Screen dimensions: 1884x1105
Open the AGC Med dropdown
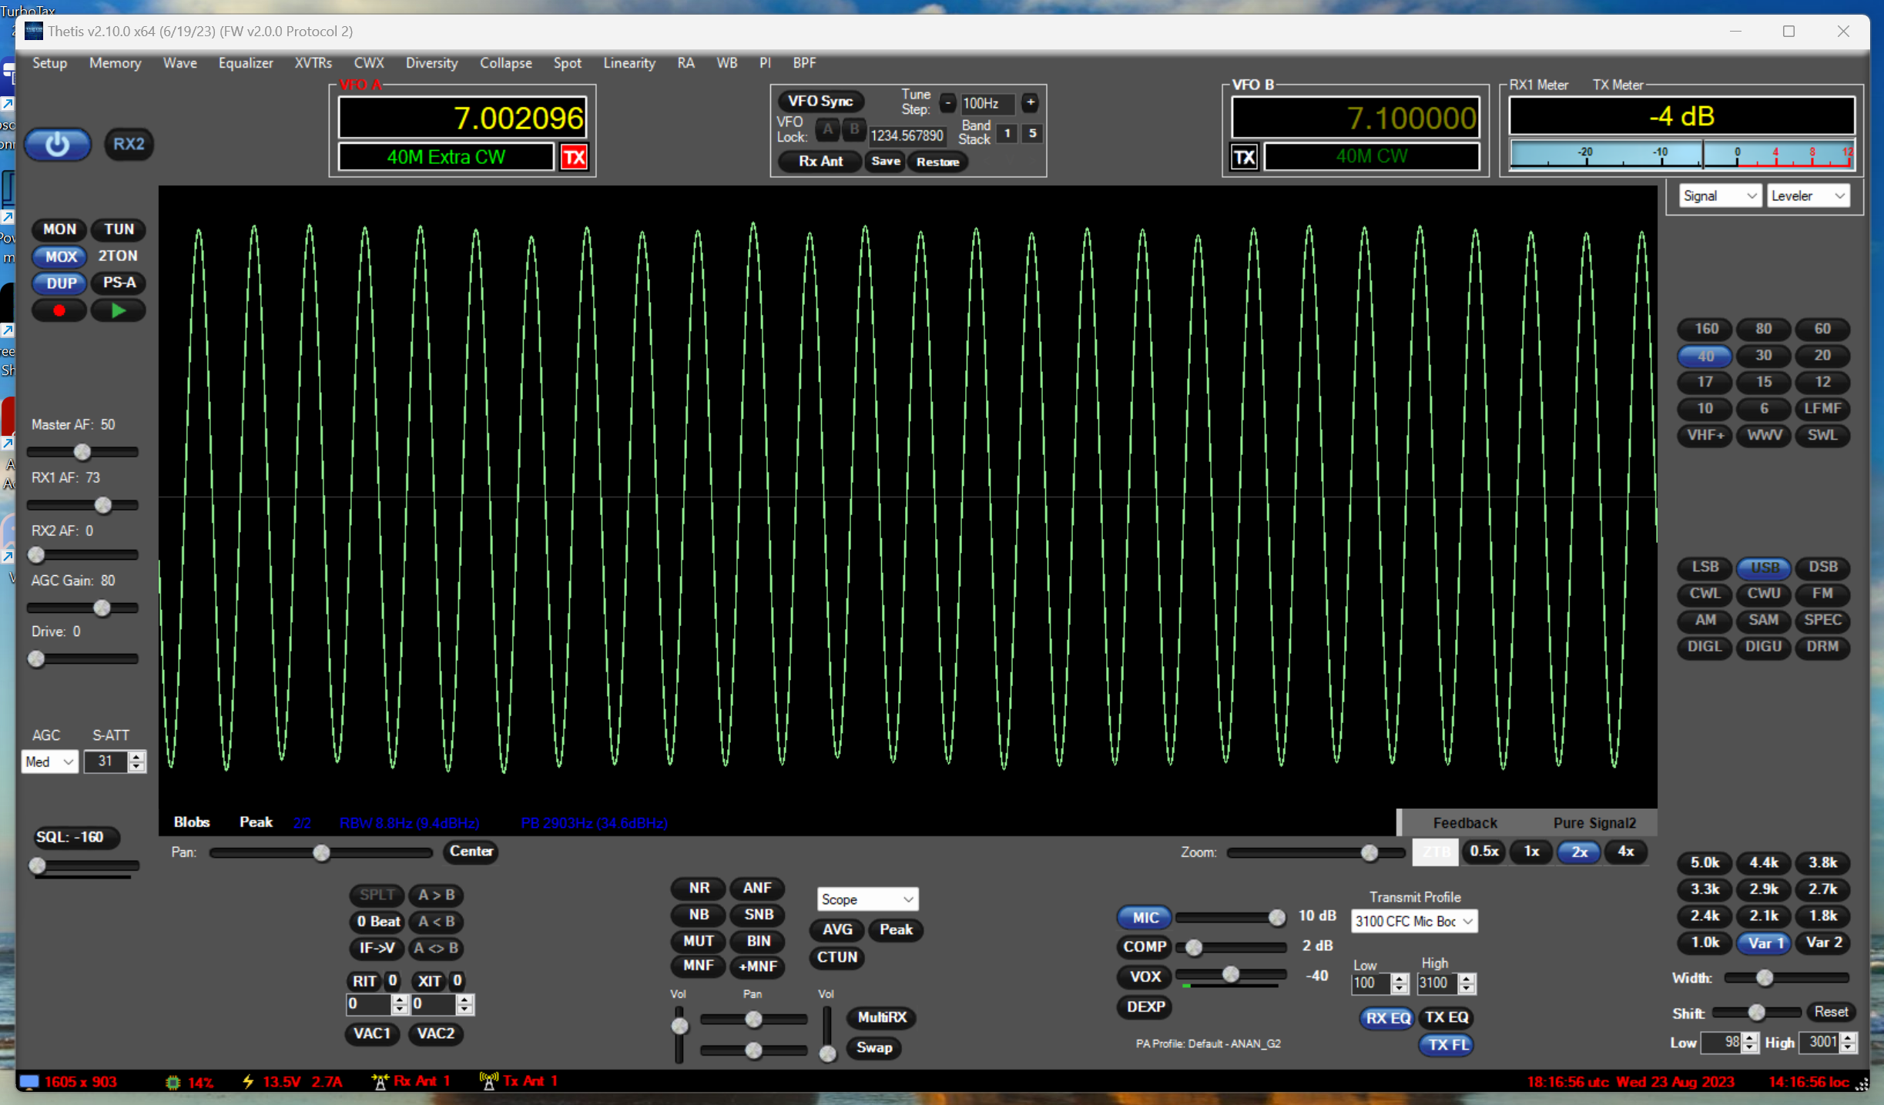[x=49, y=762]
